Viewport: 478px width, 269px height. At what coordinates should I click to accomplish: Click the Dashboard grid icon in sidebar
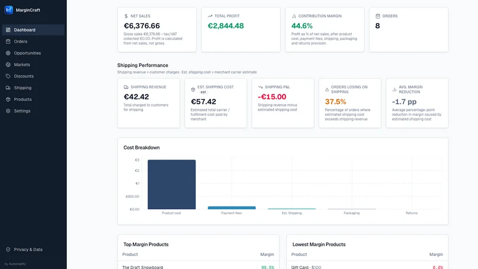click(x=8, y=30)
